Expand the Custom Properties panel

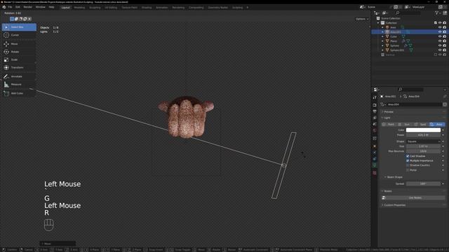coord(413,205)
